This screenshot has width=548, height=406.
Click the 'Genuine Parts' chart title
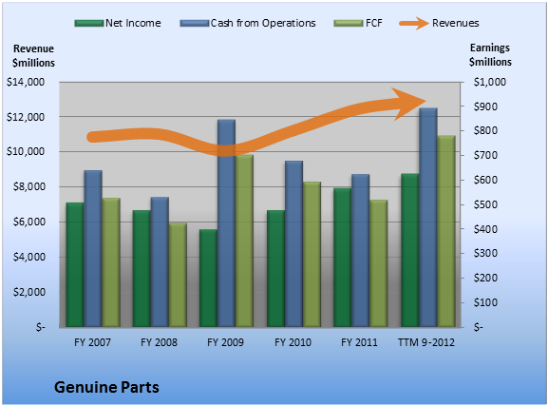coord(106,387)
